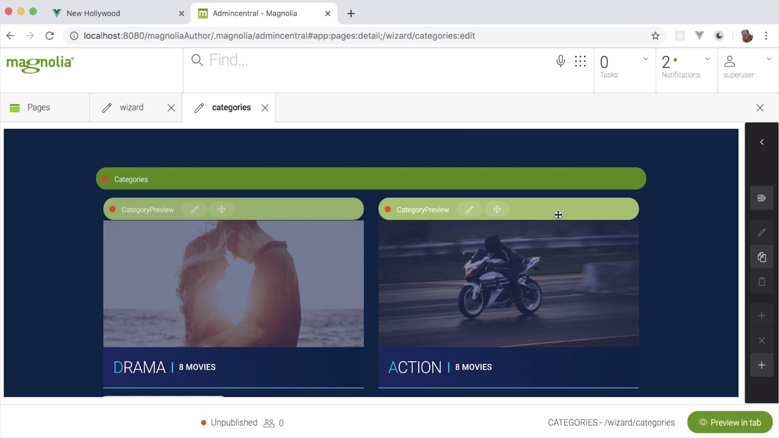779x438 pixels.
Task: Close the categories tab
Action: (265, 108)
